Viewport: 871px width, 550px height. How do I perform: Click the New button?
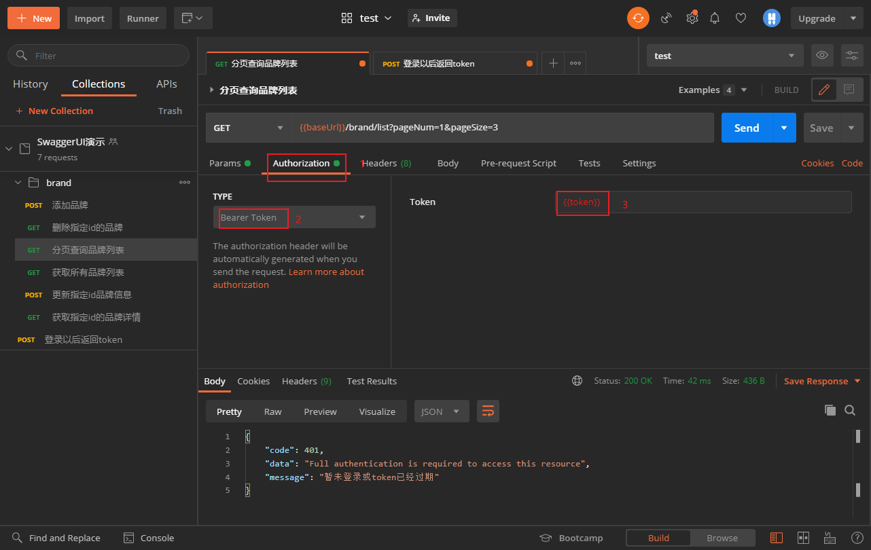point(33,18)
